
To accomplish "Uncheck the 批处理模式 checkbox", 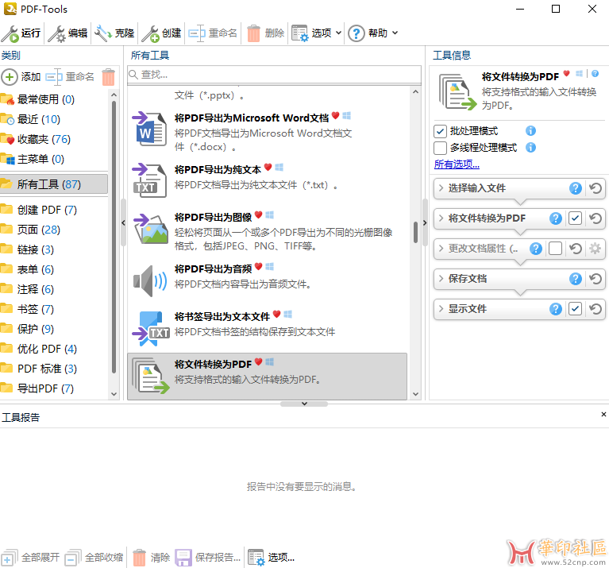I will click(x=440, y=131).
